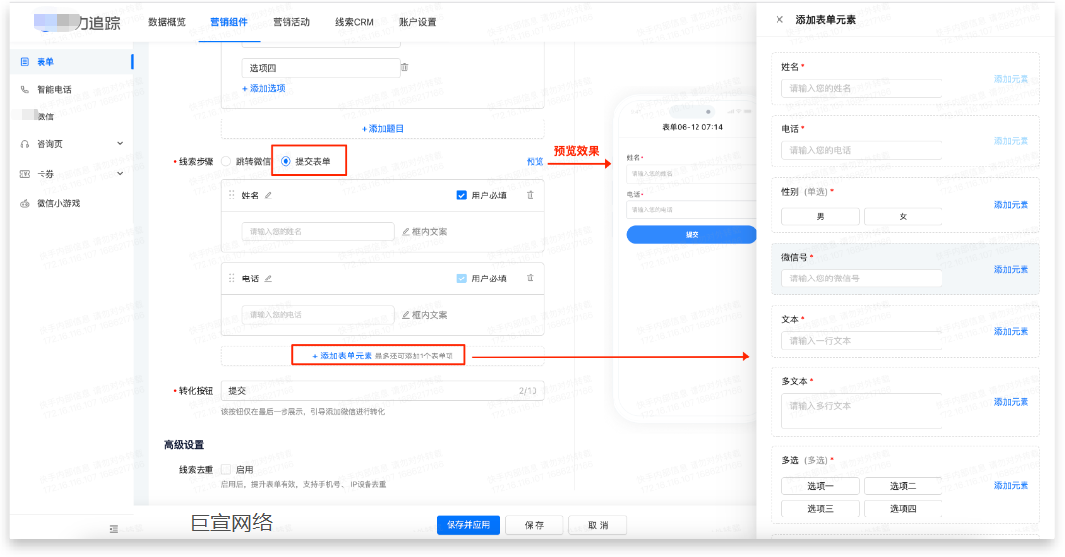Click 添加元素 for 文本
This screenshot has height=557, width=1065.
(1011, 332)
